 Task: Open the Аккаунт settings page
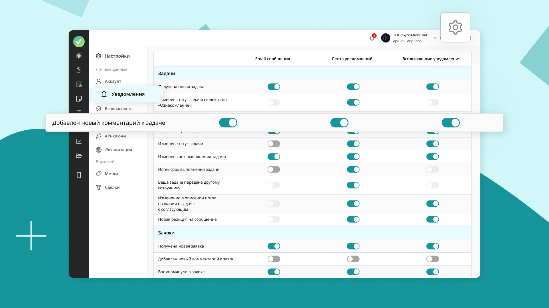point(113,81)
